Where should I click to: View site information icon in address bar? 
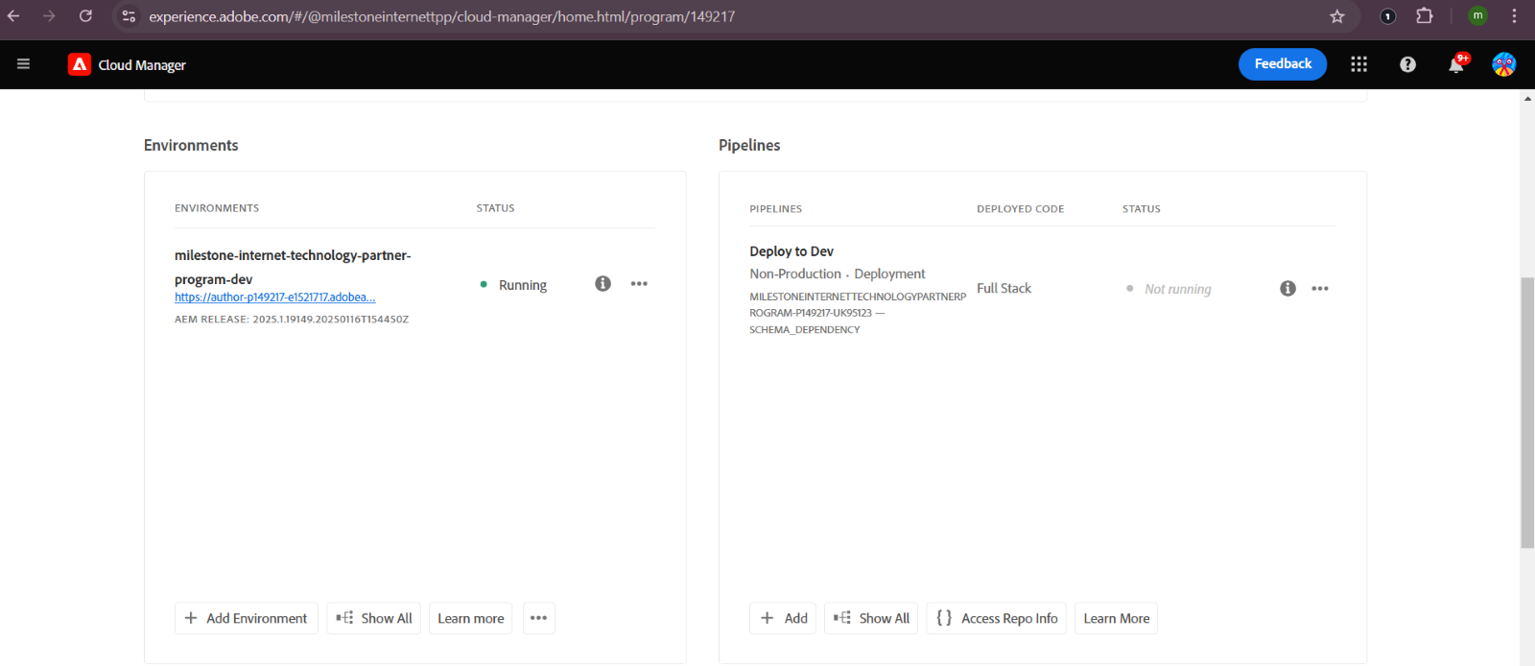point(129,16)
